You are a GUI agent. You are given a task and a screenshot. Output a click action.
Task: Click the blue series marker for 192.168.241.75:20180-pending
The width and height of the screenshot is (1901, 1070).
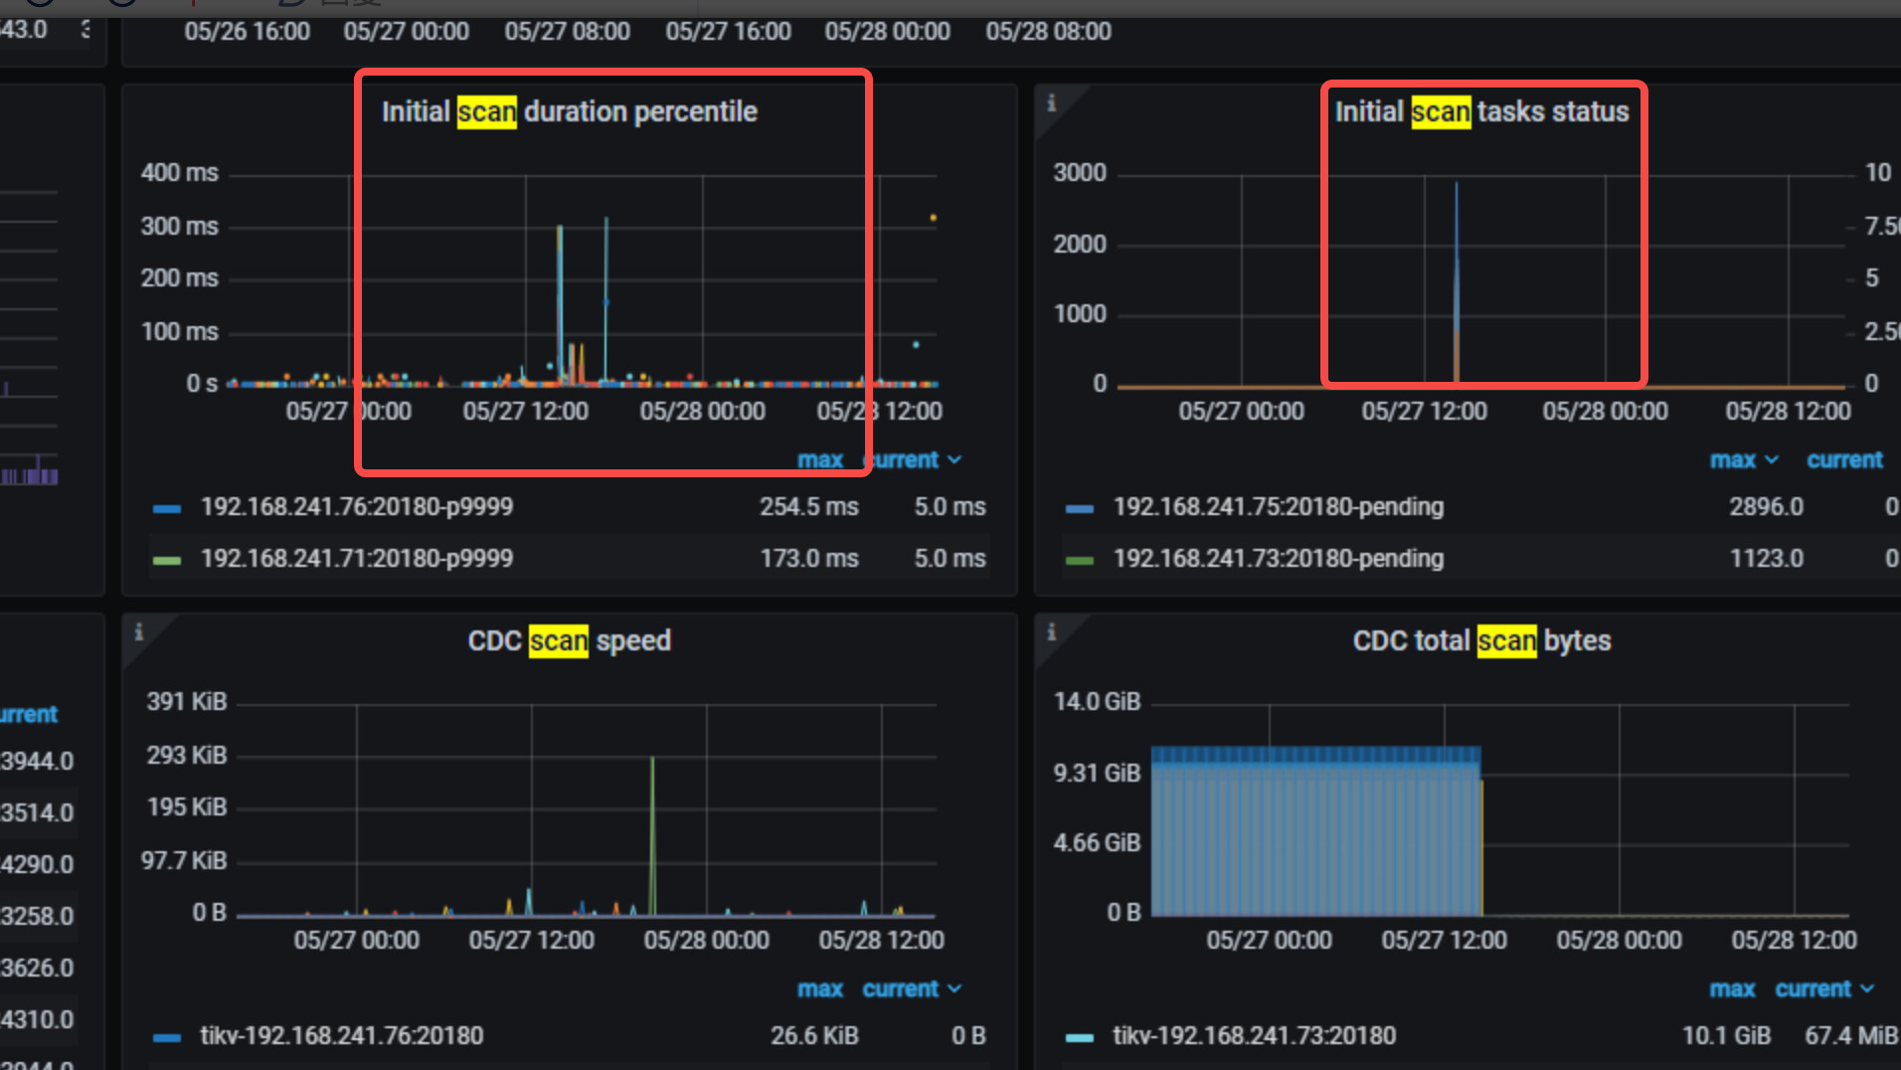[x=1079, y=508]
